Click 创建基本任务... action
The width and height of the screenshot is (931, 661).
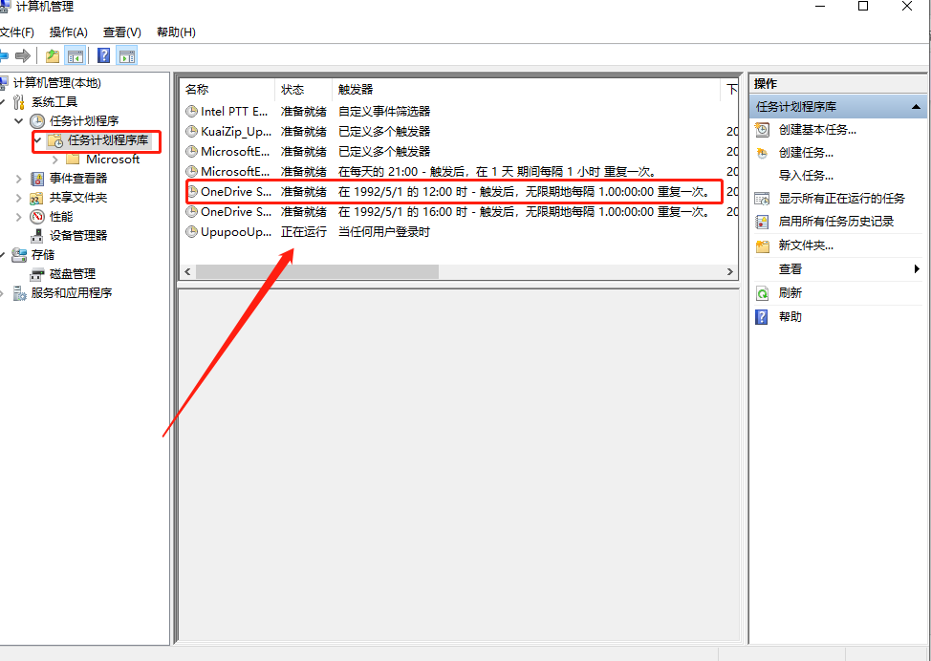click(x=817, y=130)
